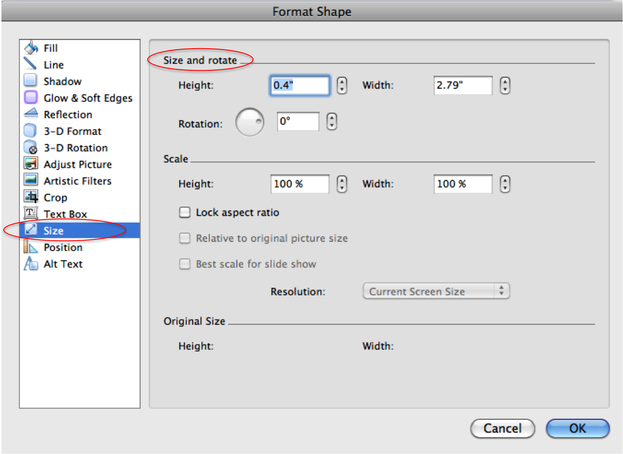This screenshot has height=454, width=623.
Task: Click the Scale Width stepper arrows
Action: tap(505, 184)
